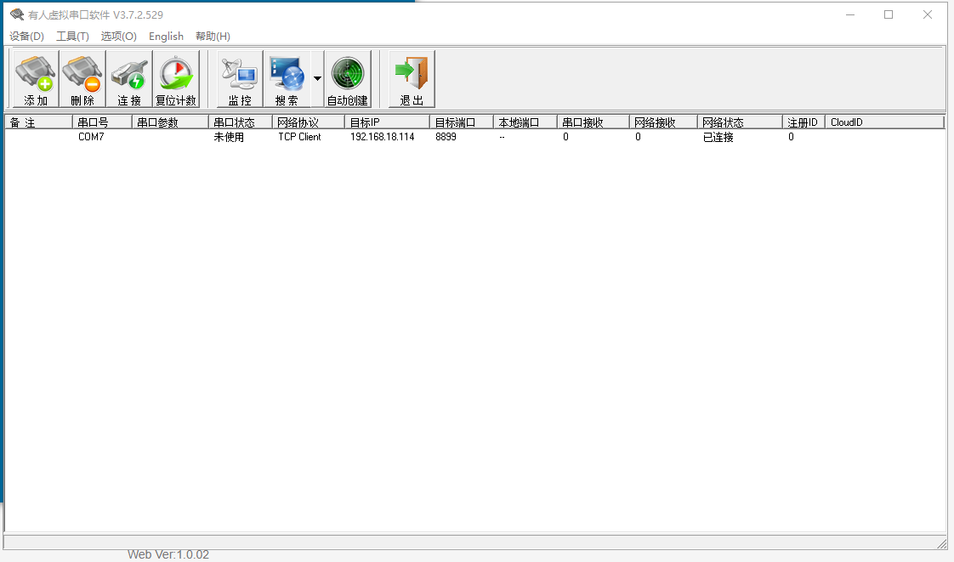Select the COM7 row in the list

(91, 137)
